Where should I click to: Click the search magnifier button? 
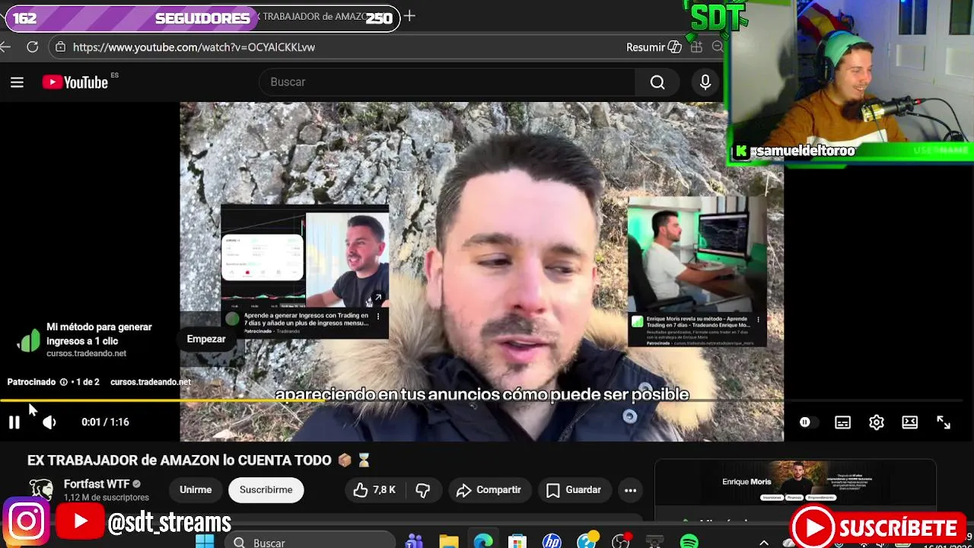point(657,82)
